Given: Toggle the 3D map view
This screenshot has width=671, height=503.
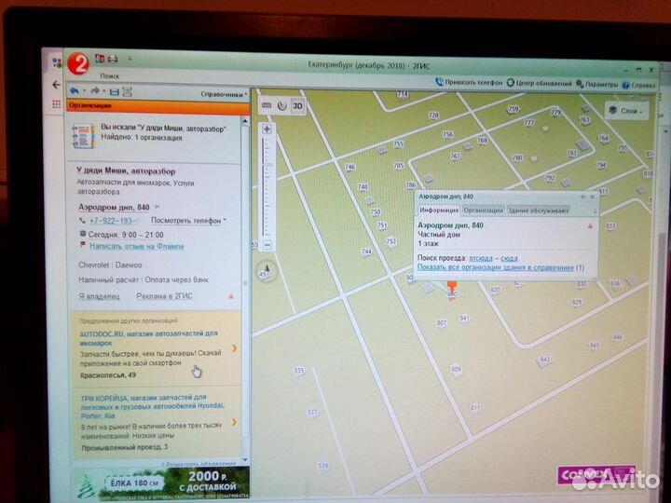Looking at the screenshot, I should click(298, 105).
